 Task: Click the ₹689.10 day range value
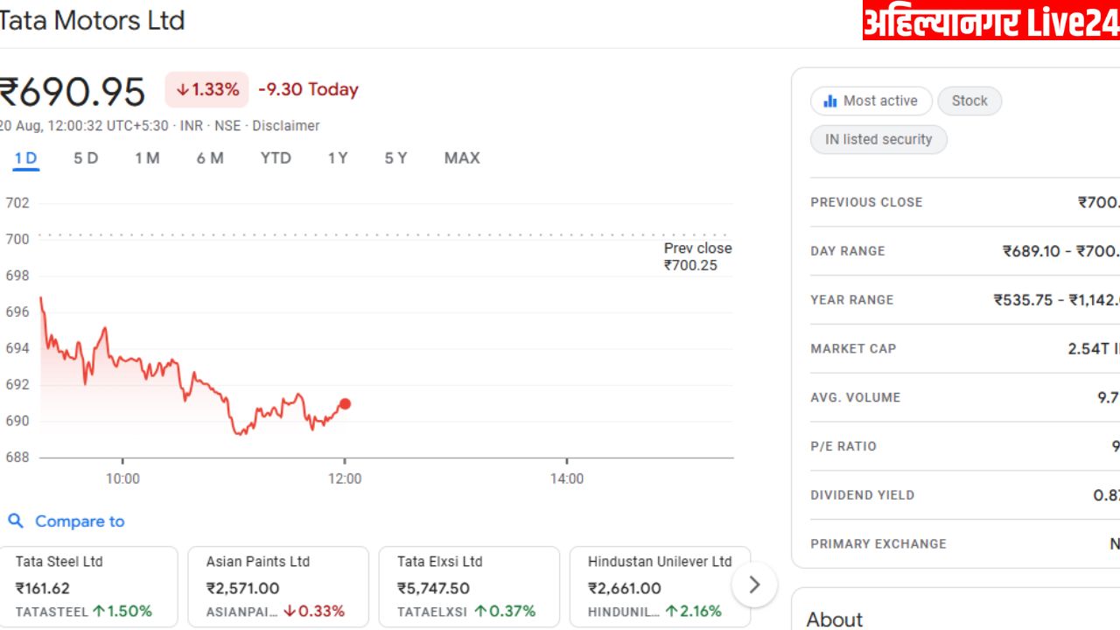(1031, 251)
